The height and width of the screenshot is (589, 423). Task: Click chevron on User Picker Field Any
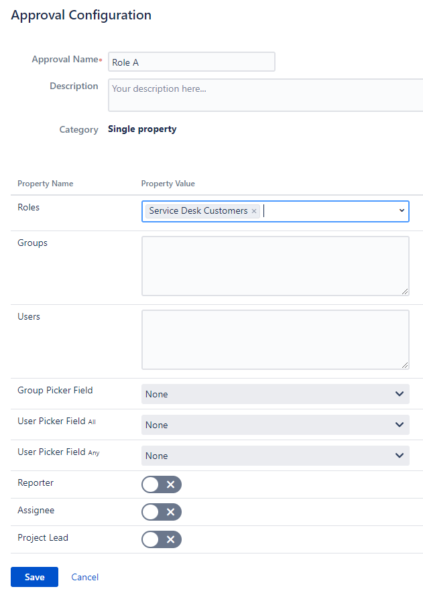(x=400, y=456)
